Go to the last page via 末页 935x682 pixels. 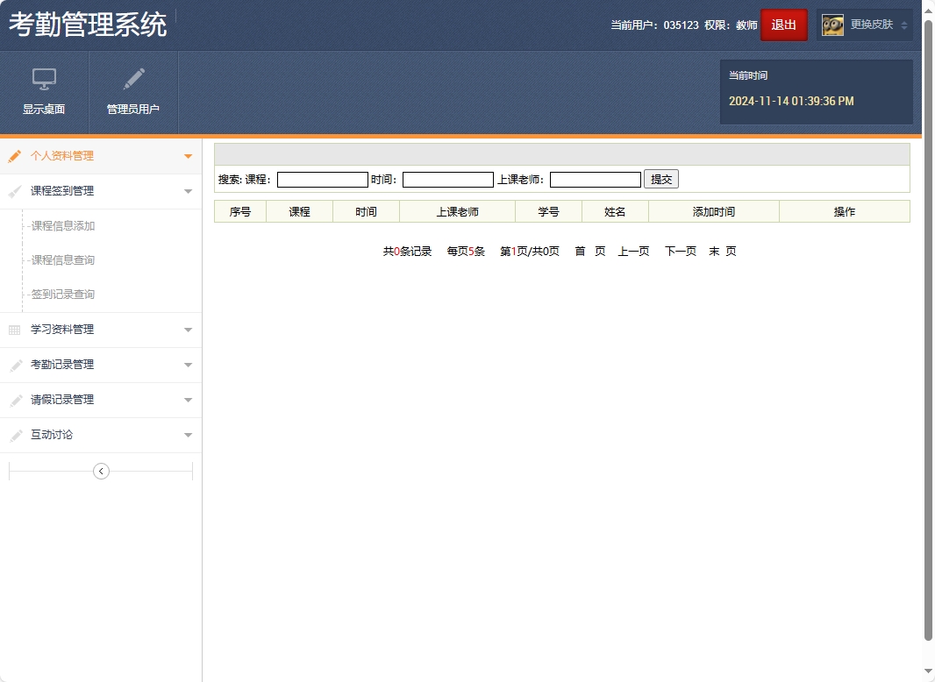[723, 251]
